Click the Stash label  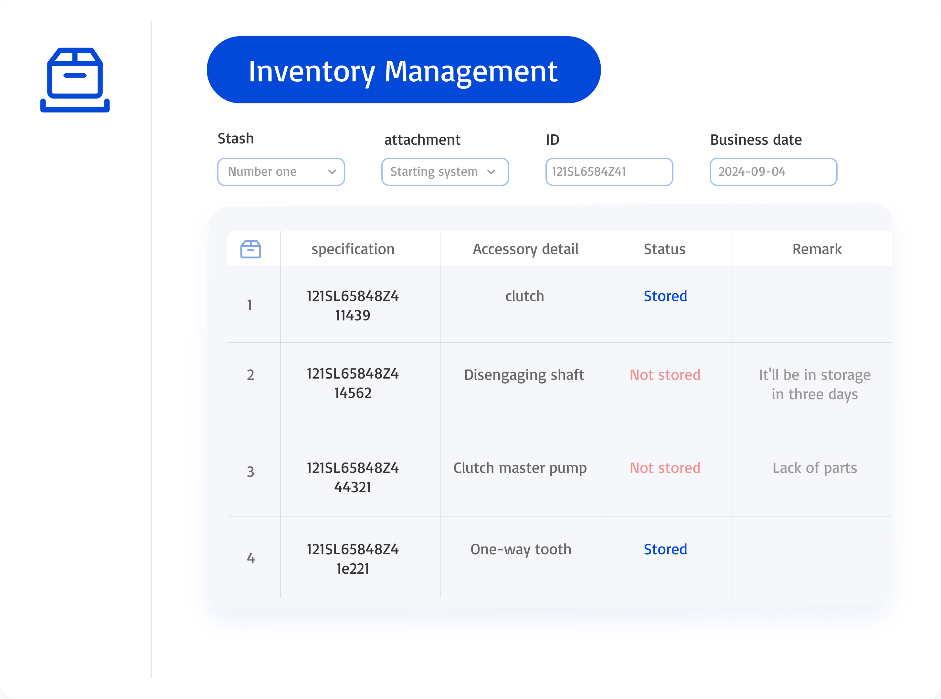click(236, 139)
